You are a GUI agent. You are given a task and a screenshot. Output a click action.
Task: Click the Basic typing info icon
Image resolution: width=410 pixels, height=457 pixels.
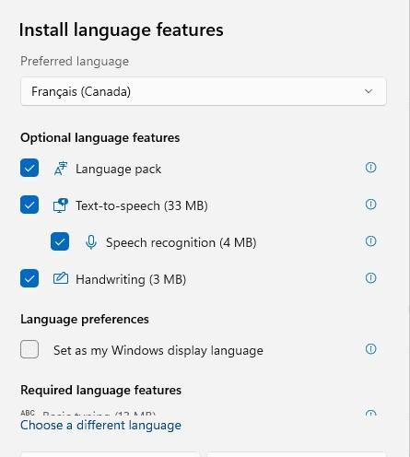(x=370, y=413)
